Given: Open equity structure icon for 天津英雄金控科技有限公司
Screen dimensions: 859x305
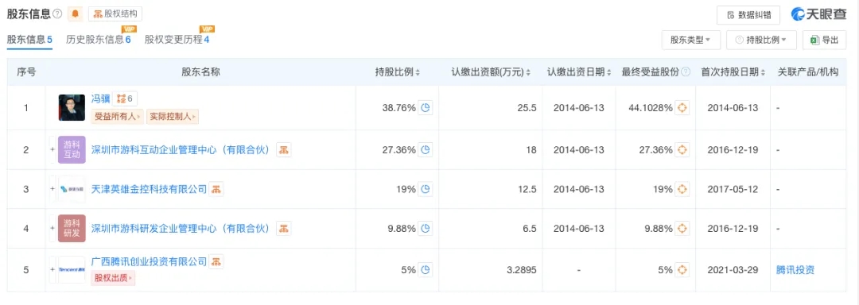Looking at the screenshot, I should pyautogui.click(x=216, y=189).
